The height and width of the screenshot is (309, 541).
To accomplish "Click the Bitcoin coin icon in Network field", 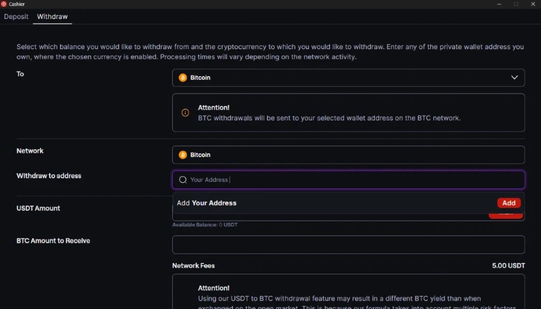I will click(x=183, y=155).
